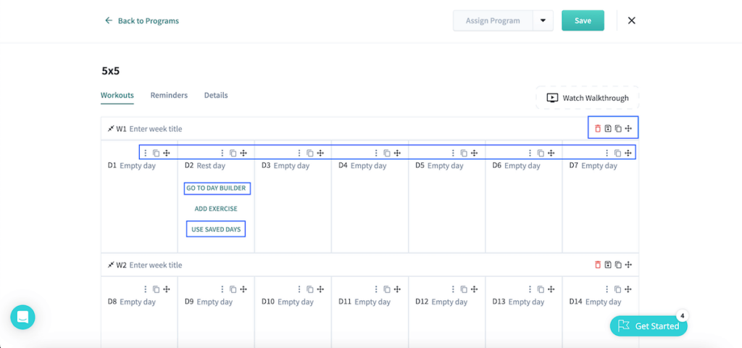
Task: Click the W2 week title input field
Action: 156,265
